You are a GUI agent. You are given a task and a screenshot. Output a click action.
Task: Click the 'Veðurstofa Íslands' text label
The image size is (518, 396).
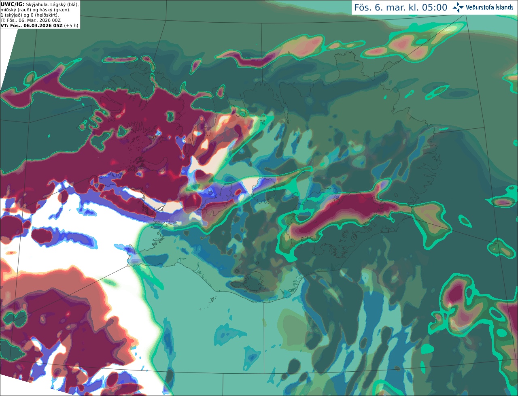point(490,7)
